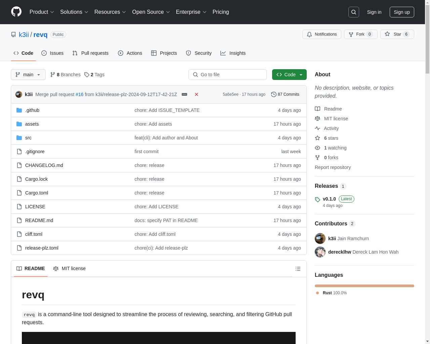Click the Go to file field

tap(227, 75)
